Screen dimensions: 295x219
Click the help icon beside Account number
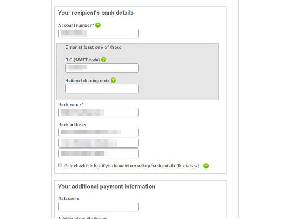(98, 25)
